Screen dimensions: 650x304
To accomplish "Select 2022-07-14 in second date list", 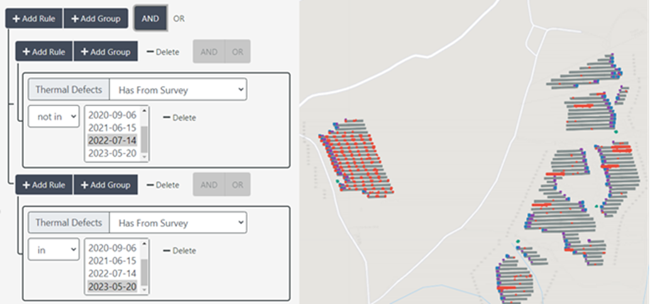I will [113, 274].
